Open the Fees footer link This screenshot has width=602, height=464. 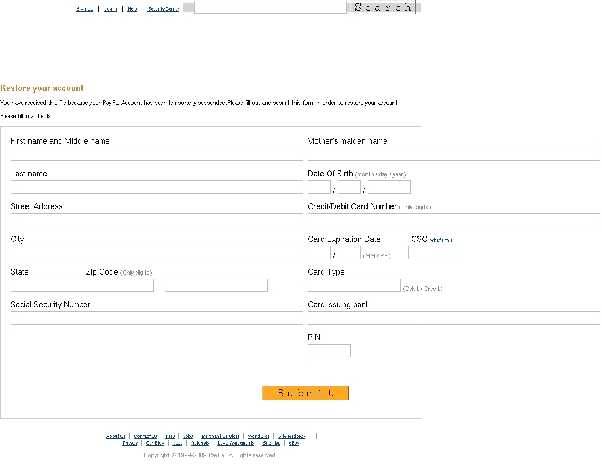point(170,436)
